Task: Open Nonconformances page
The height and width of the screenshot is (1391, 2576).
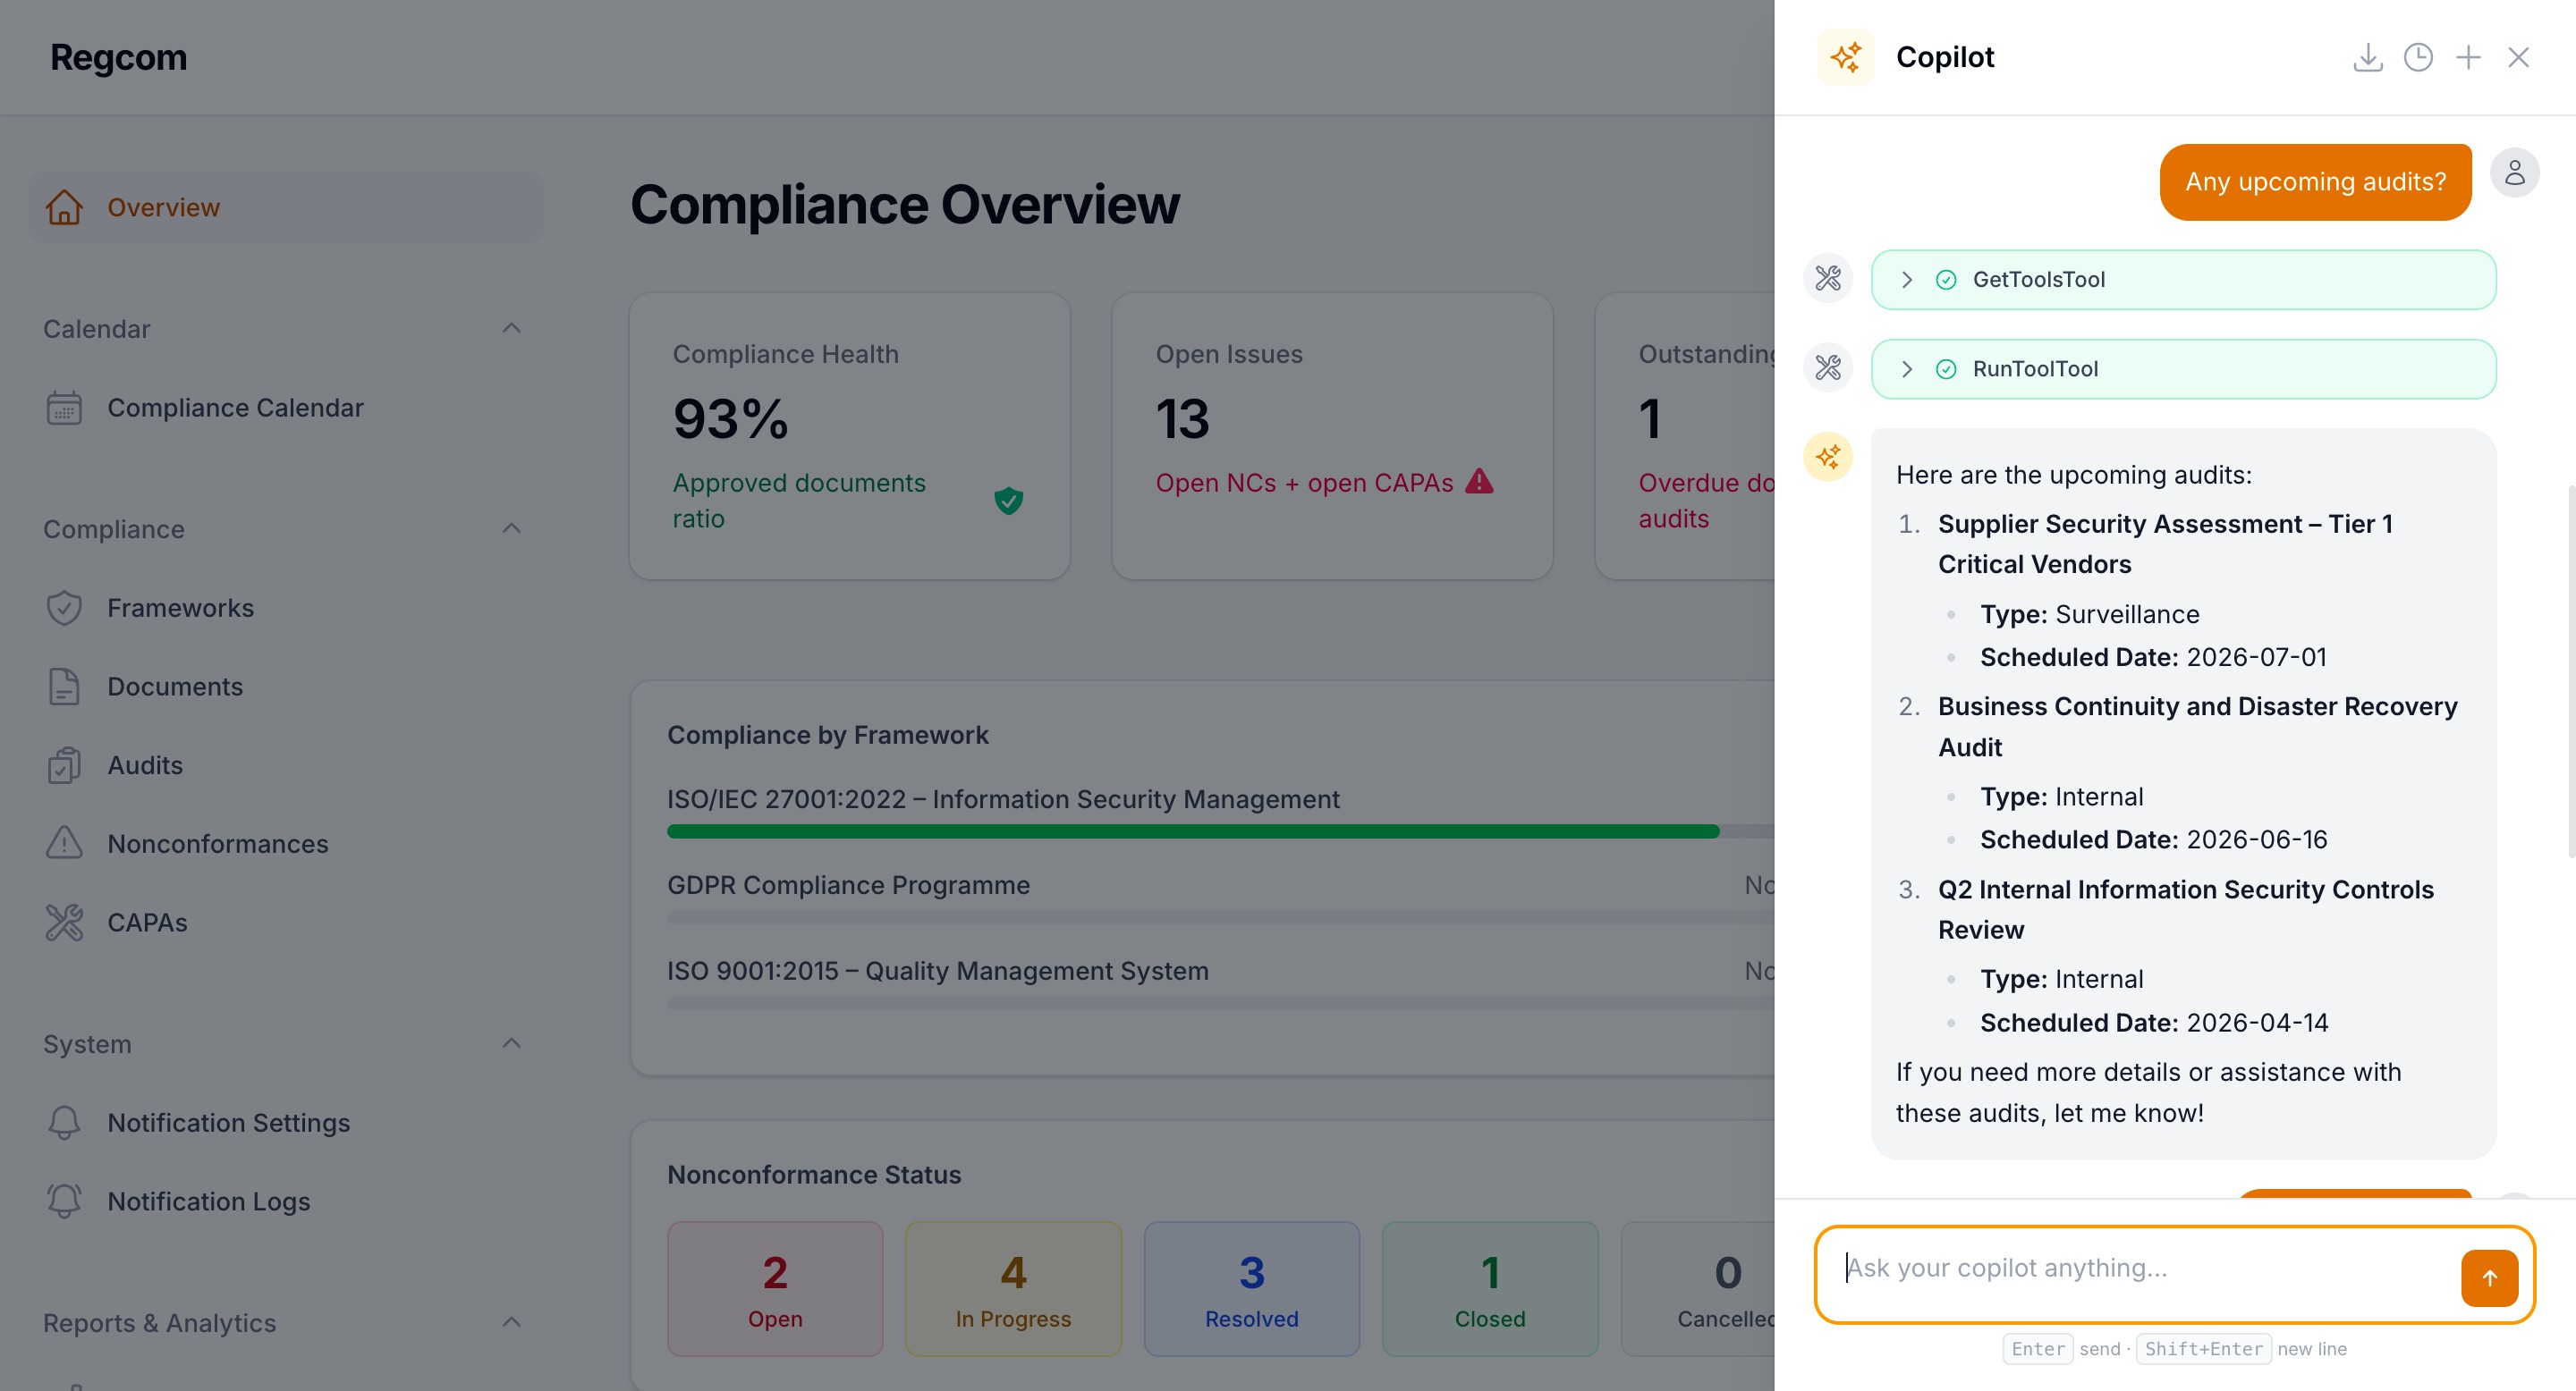Action: (x=286, y=843)
